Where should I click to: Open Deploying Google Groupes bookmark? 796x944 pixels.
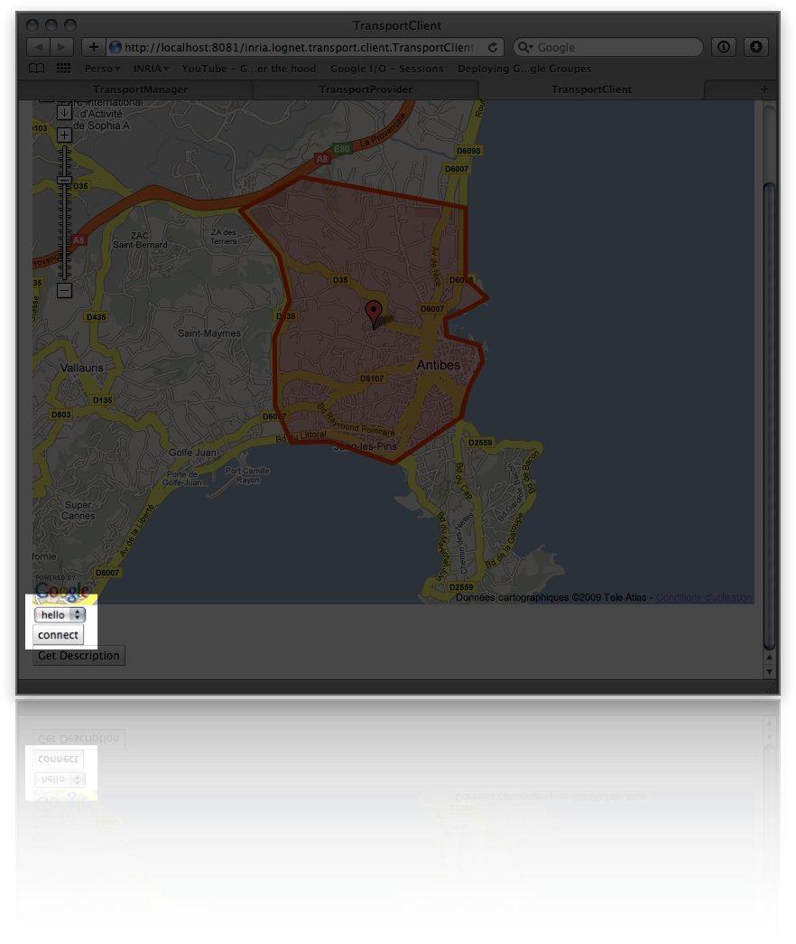[524, 69]
